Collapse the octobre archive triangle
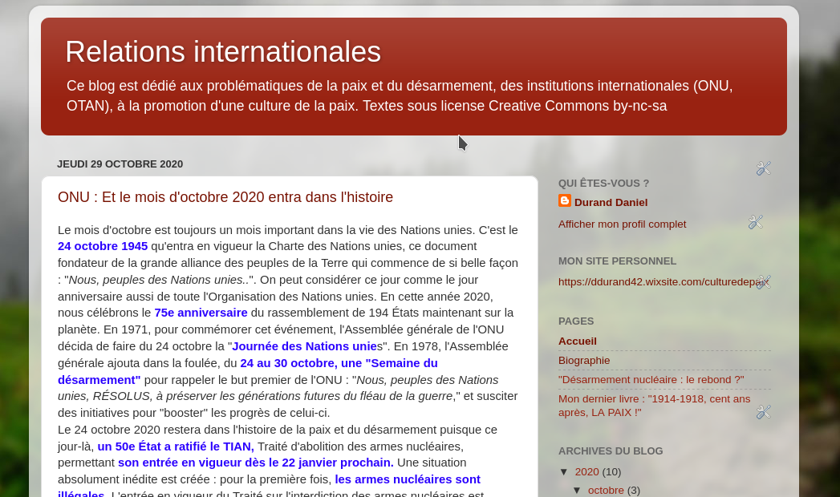The height and width of the screenshot is (497, 840). [x=577, y=491]
